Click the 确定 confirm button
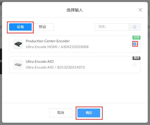 pos(89,113)
